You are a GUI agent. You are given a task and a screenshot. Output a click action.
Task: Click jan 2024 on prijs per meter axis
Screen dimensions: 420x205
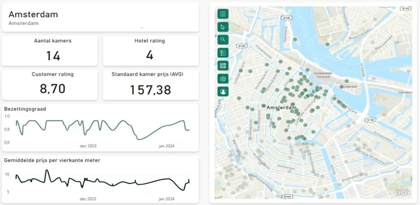(166, 199)
